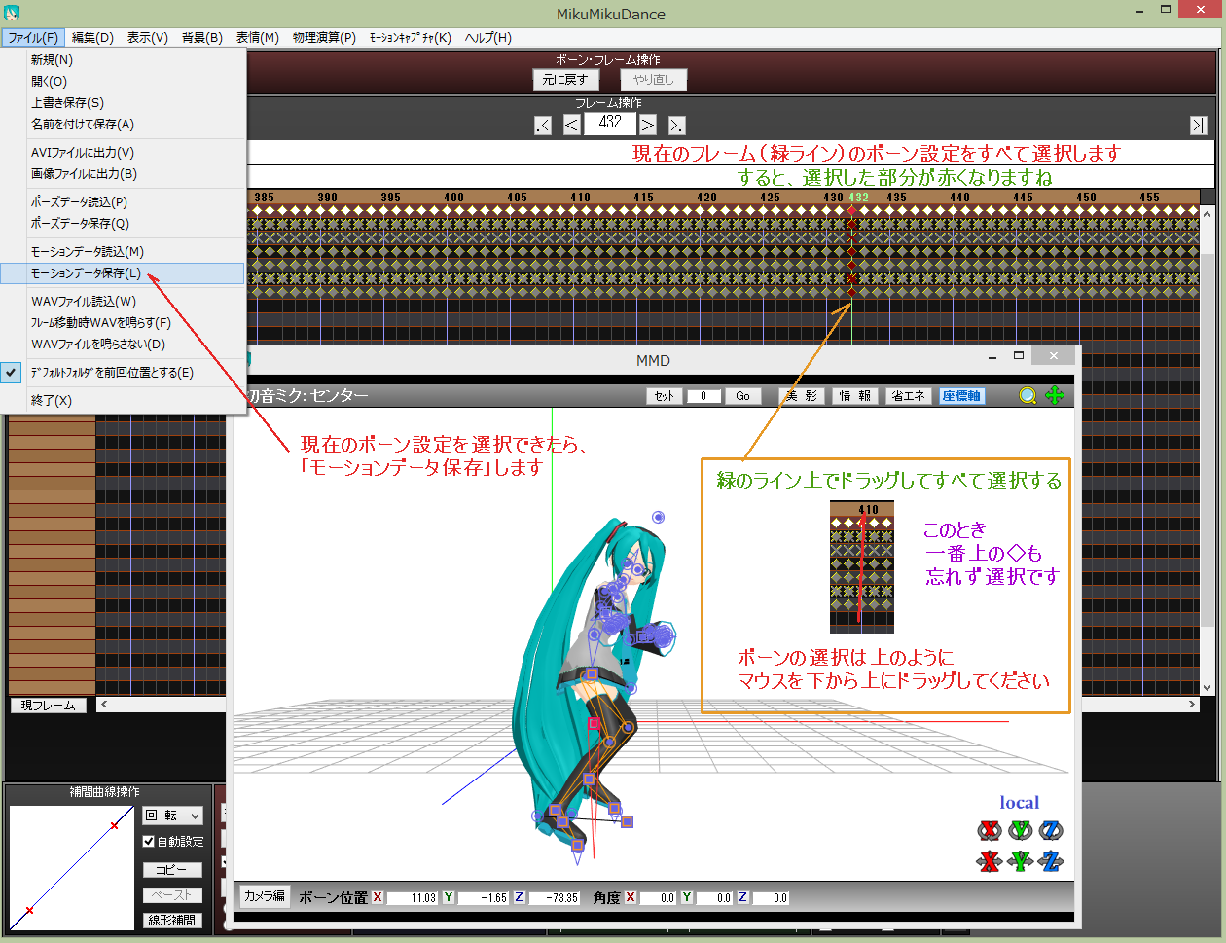Jump to previous keyframe with .< button

click(543, 125)
